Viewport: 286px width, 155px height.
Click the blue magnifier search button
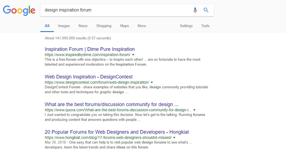point(206,10)
